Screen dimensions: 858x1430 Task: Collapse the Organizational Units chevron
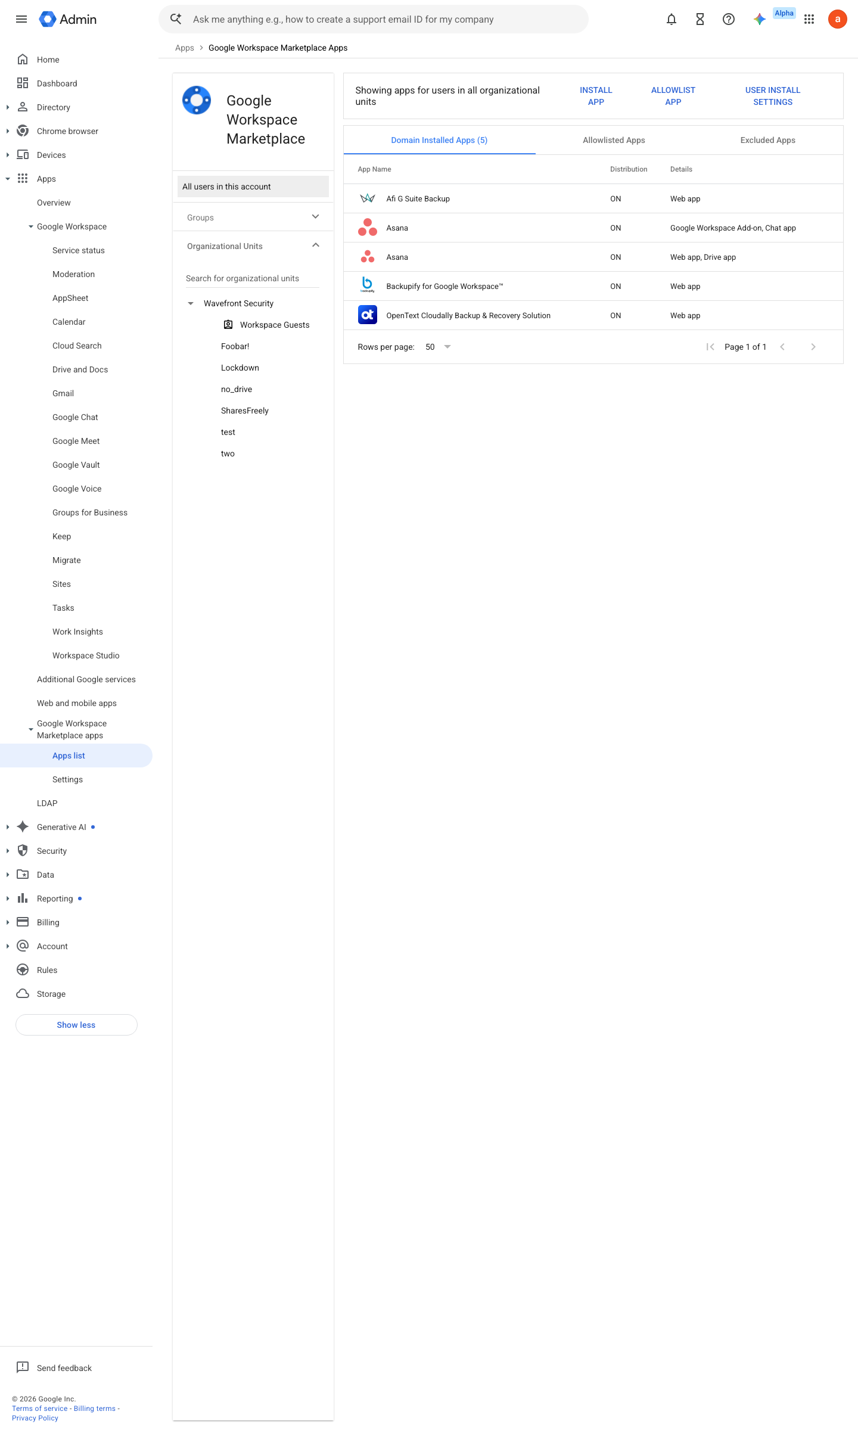click(316, 245)
